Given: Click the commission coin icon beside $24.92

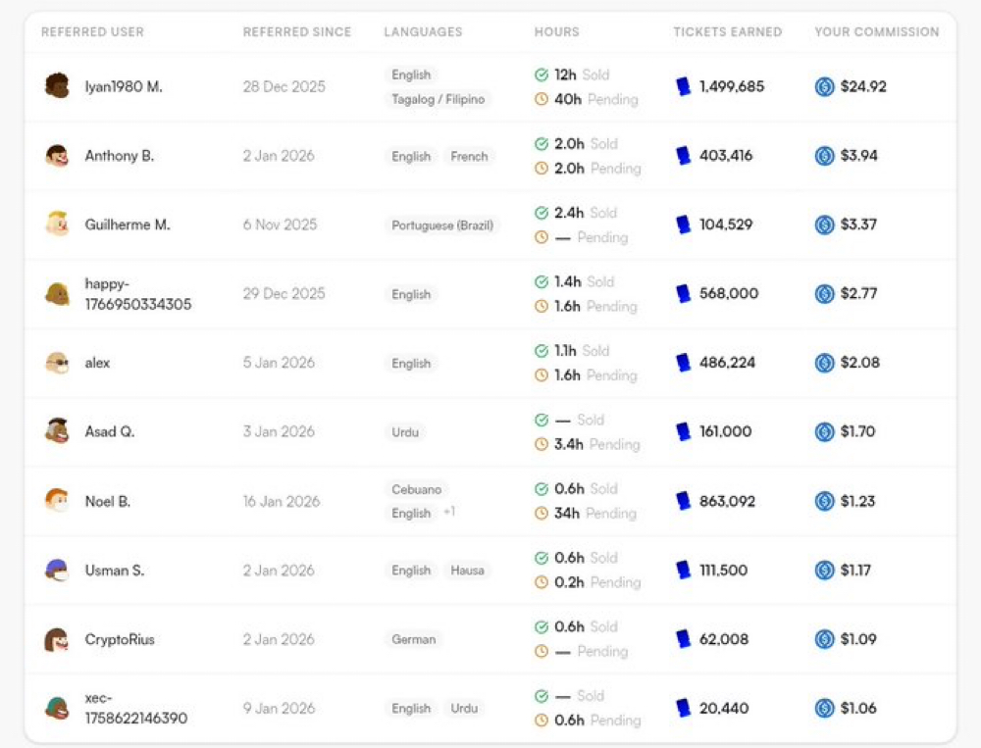Looking at the screenshot, I should coord(825,86).
